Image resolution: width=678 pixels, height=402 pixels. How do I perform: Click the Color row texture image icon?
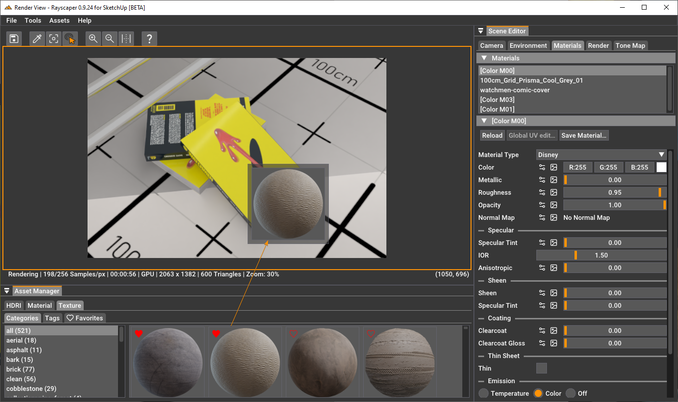click(554, 167)
